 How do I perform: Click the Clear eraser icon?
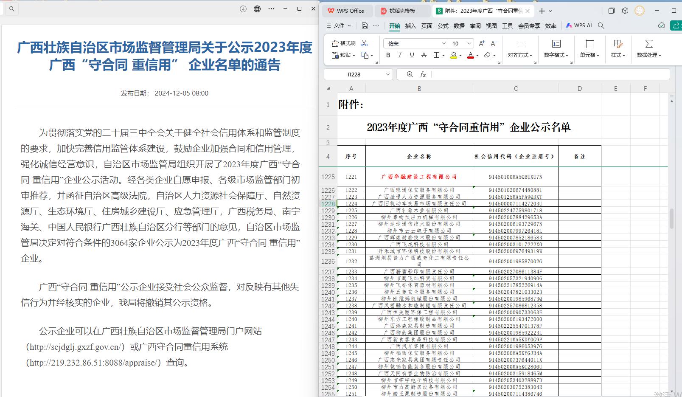487,55
